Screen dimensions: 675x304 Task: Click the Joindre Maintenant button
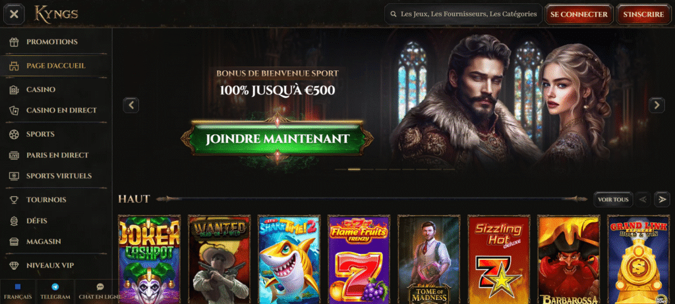278,139
